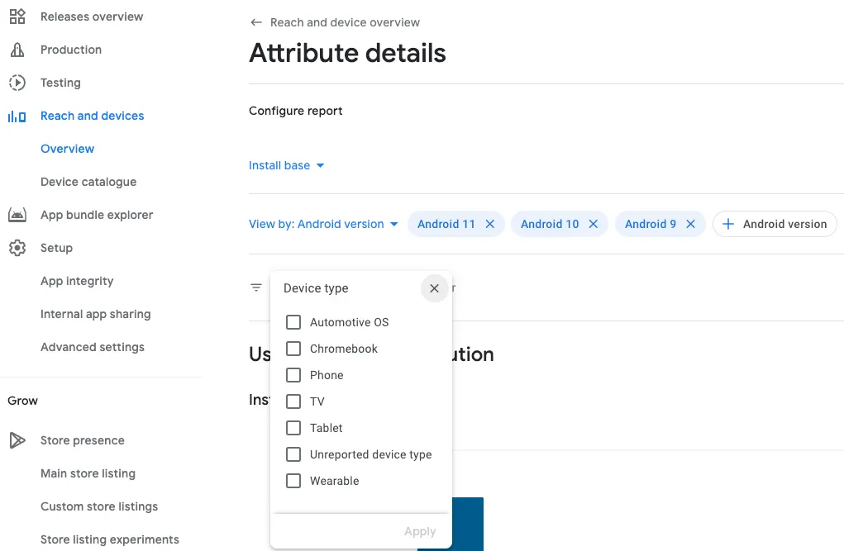844x551 pixels.
Task: Open the App integrity menu item
Action: coord(77,281)
